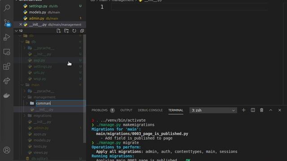
Task: Switch to the DEBUG CONSOLE tab
Action: click(150, 110)
